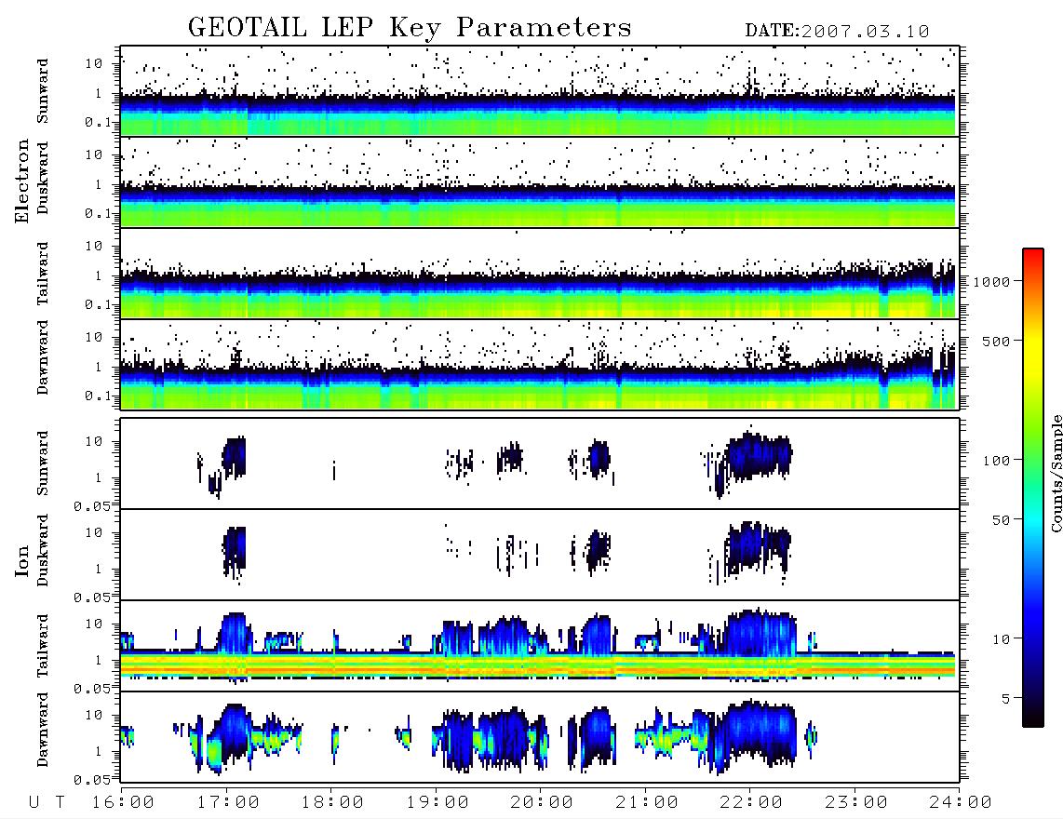Select the "Ion" group label
The height and width of the screenshot is (819, 1063).
(22, 561)
